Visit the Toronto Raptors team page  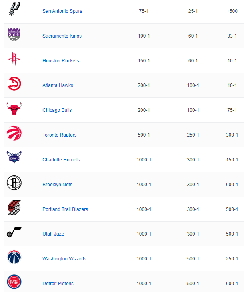click(60, 135)
